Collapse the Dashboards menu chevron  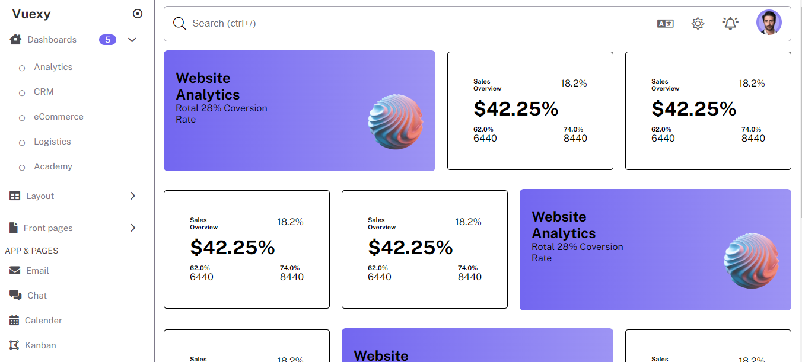(x=132, y=40)
